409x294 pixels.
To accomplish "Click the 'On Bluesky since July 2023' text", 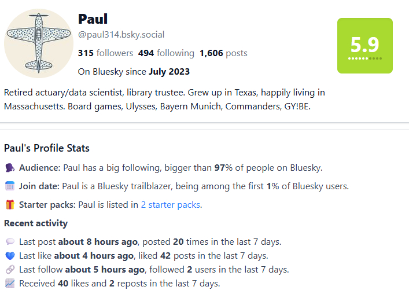I will coord(134,72).
